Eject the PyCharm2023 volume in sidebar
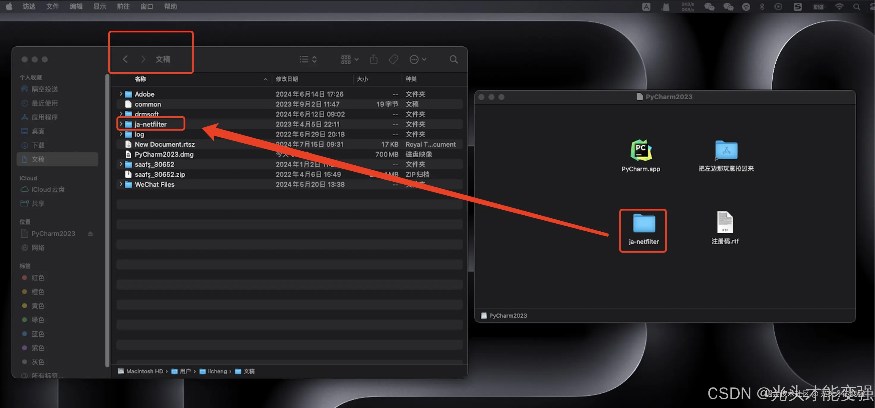 click(90, 234)
